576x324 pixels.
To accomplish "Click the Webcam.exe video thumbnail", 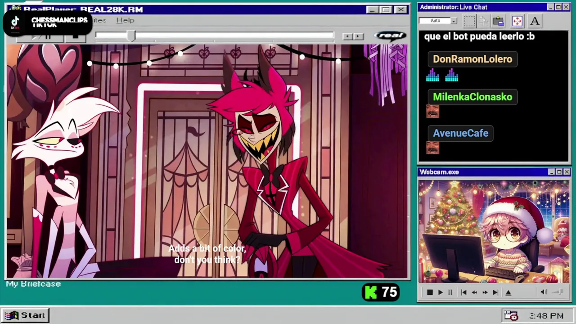I will 494,232.
